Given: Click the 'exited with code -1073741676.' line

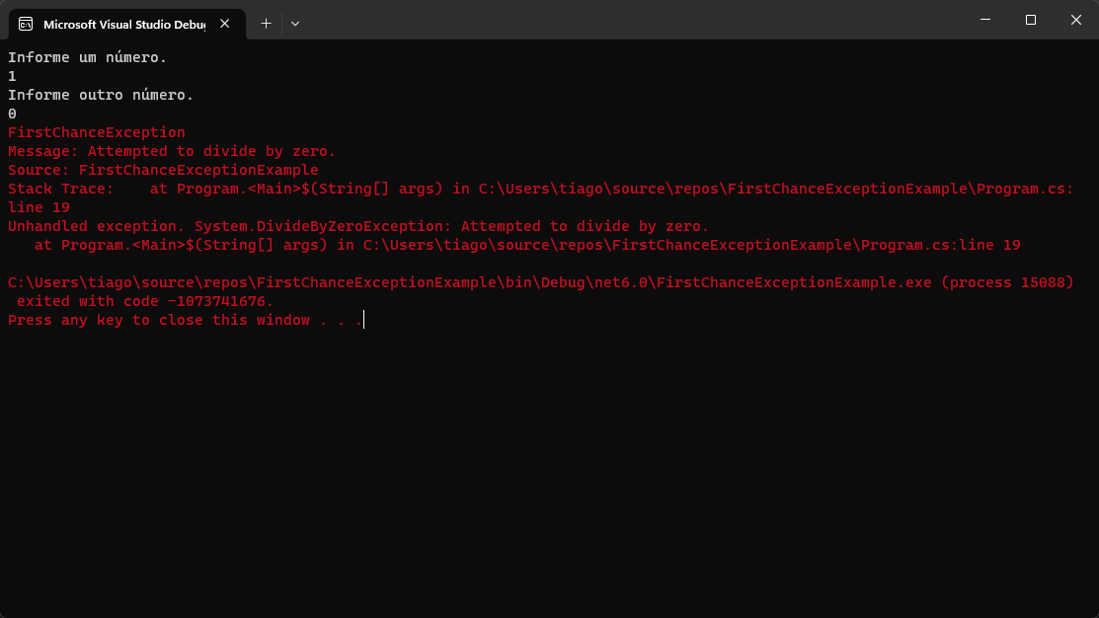Looking at the screenshot, I should coord(145,301).
